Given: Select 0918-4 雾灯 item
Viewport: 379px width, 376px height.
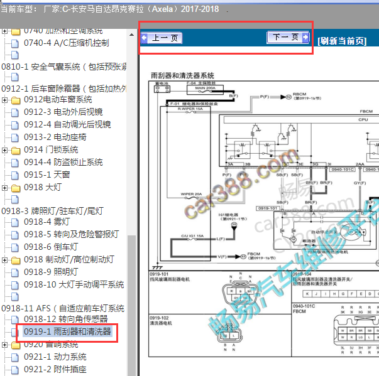Looking at the screenshot, I should pos(47,222).
